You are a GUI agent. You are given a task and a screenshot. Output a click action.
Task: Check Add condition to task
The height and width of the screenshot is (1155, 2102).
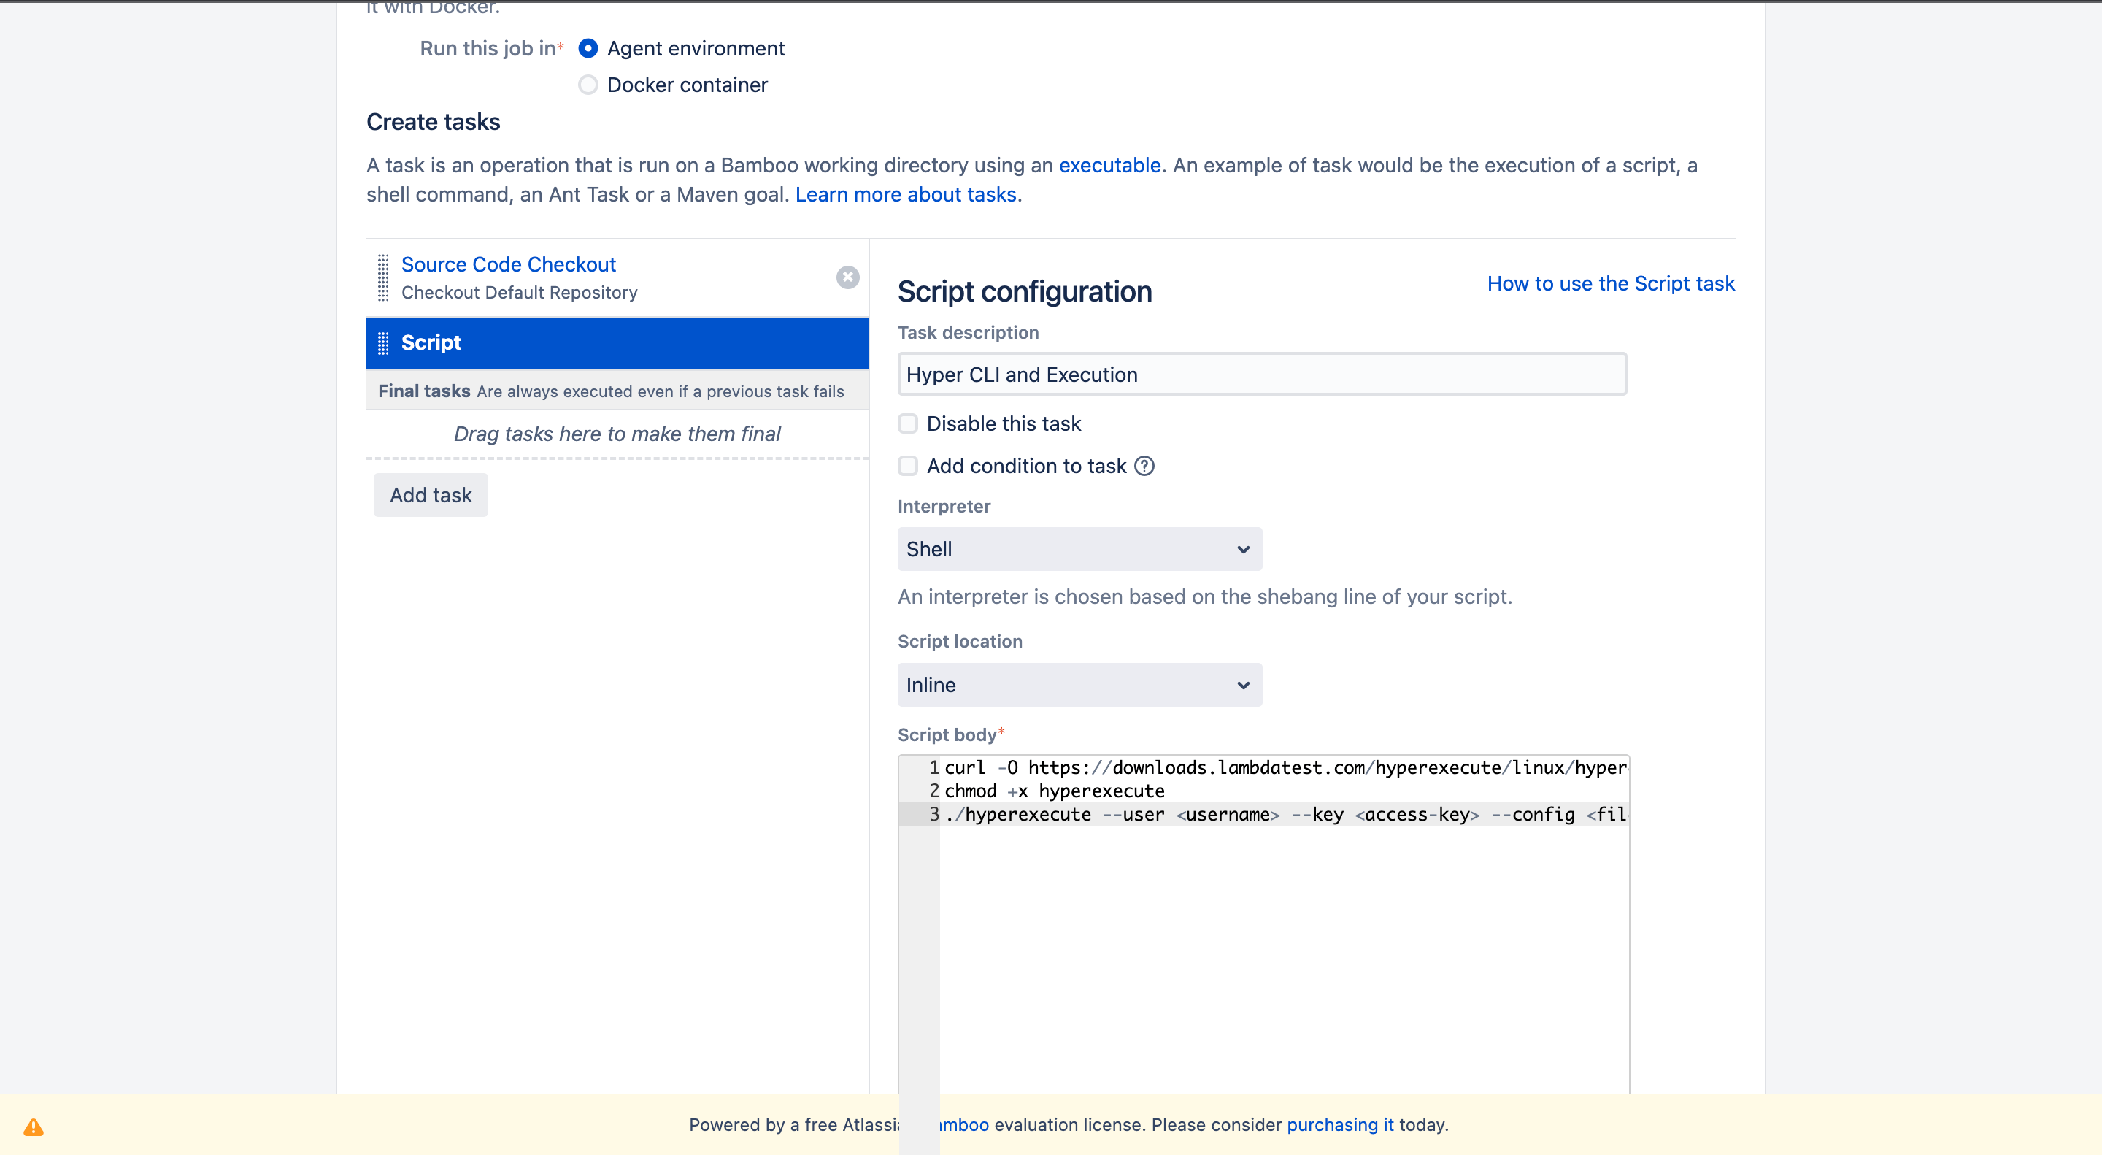[x=907, y=466]
